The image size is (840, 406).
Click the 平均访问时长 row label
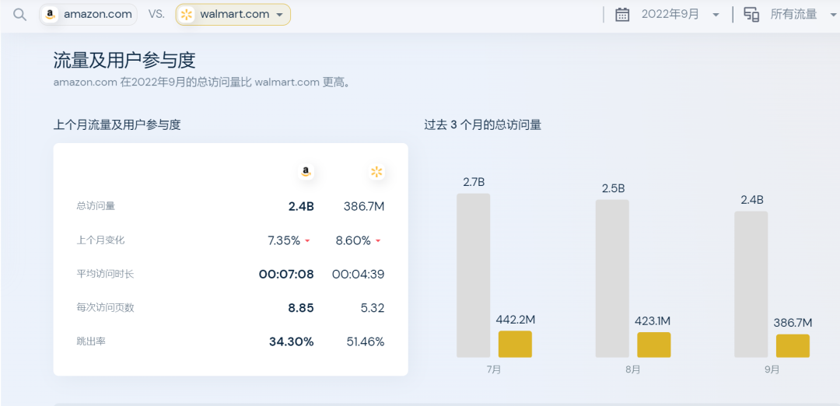click(105, 274)
